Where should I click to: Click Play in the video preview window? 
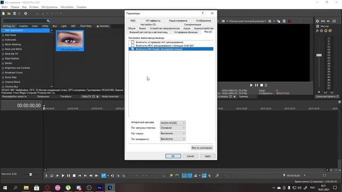pyautogui.click(x=251, y=85)
